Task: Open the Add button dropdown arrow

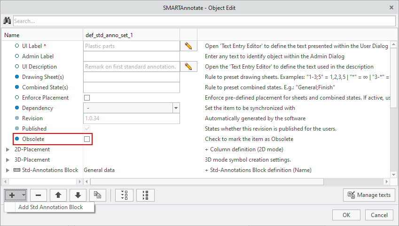Action: 23,195
